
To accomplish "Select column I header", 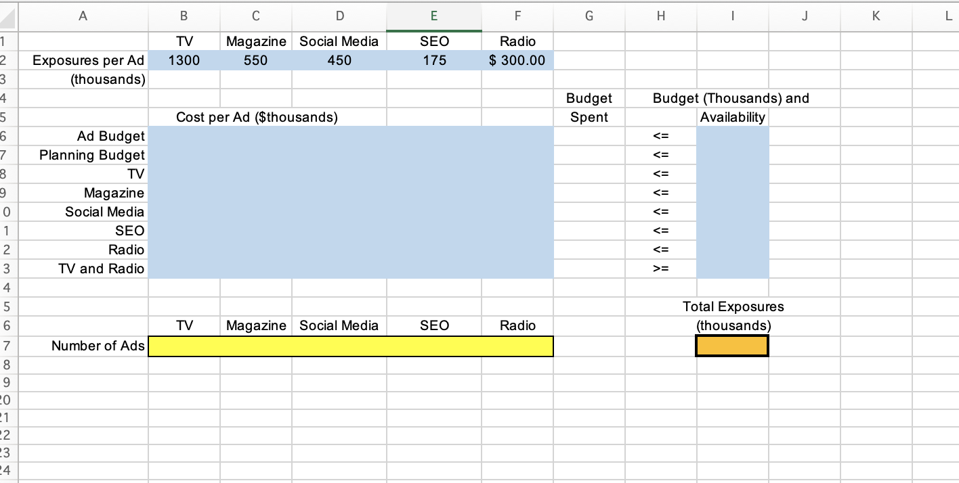I will 733,16.
